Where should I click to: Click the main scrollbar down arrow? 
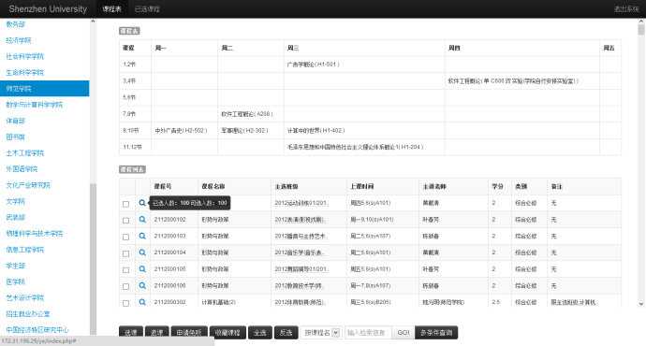640,304
